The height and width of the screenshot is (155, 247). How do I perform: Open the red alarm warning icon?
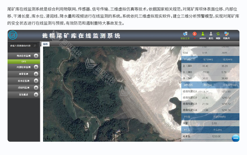[x=195, y=34]
